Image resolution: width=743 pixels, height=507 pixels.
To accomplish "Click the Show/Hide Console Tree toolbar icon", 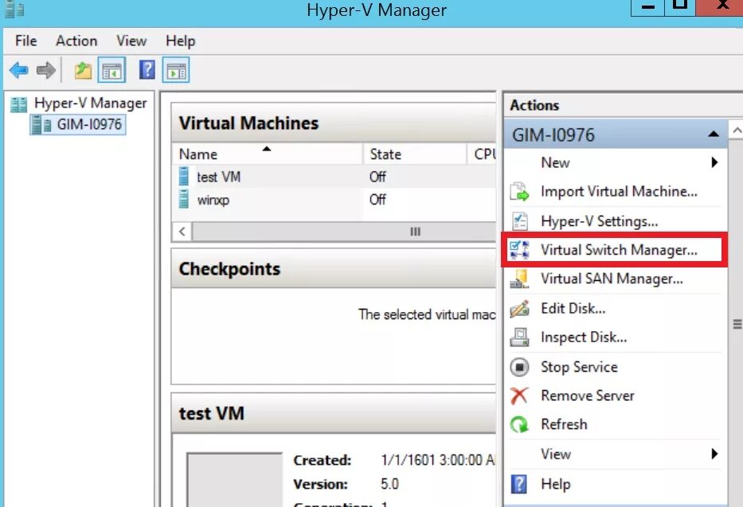I will coord(111,69).
